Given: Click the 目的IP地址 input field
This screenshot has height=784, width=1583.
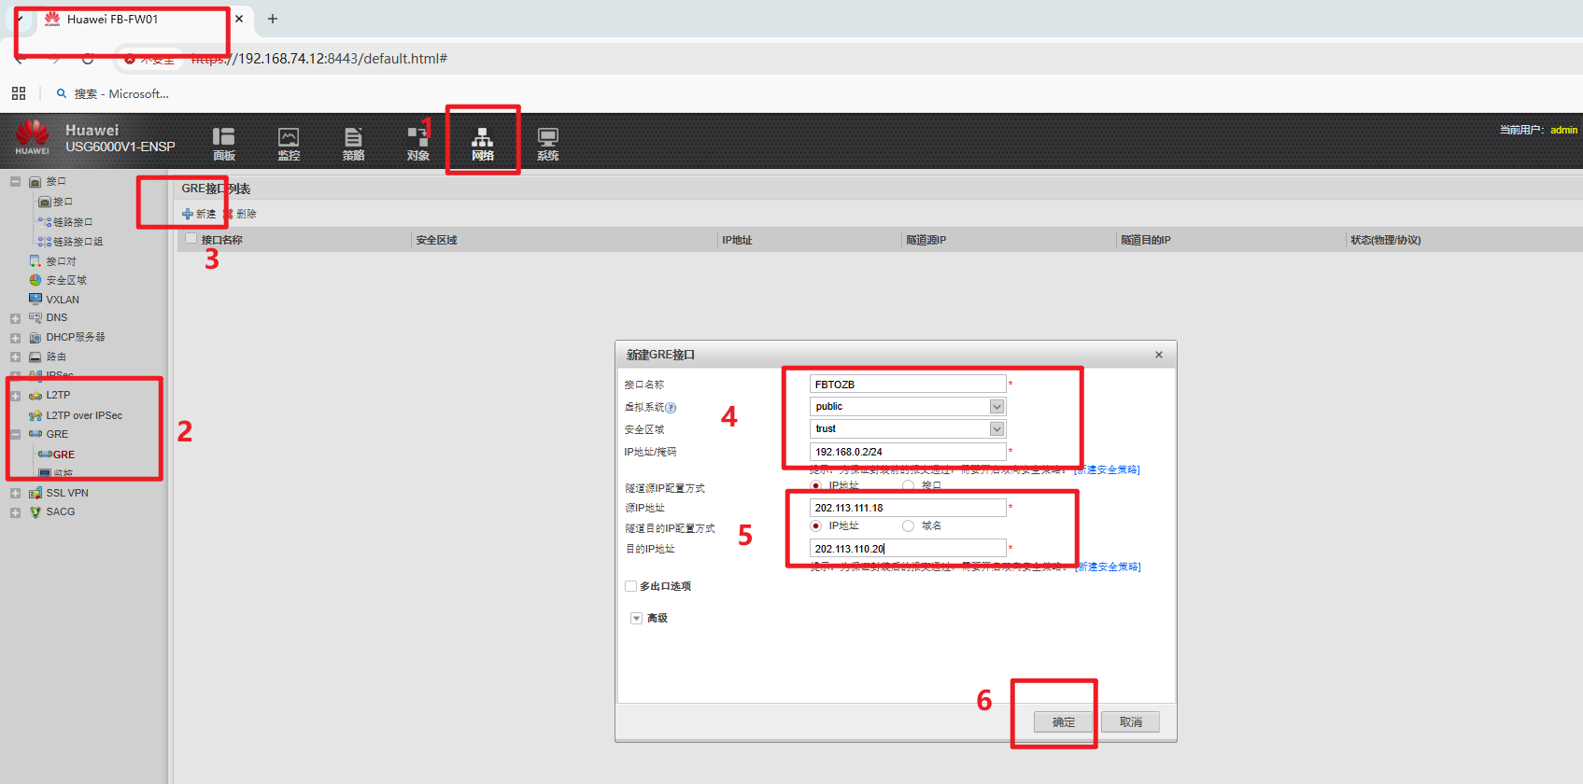Looking at the screenshot, I should coord(907,549).
